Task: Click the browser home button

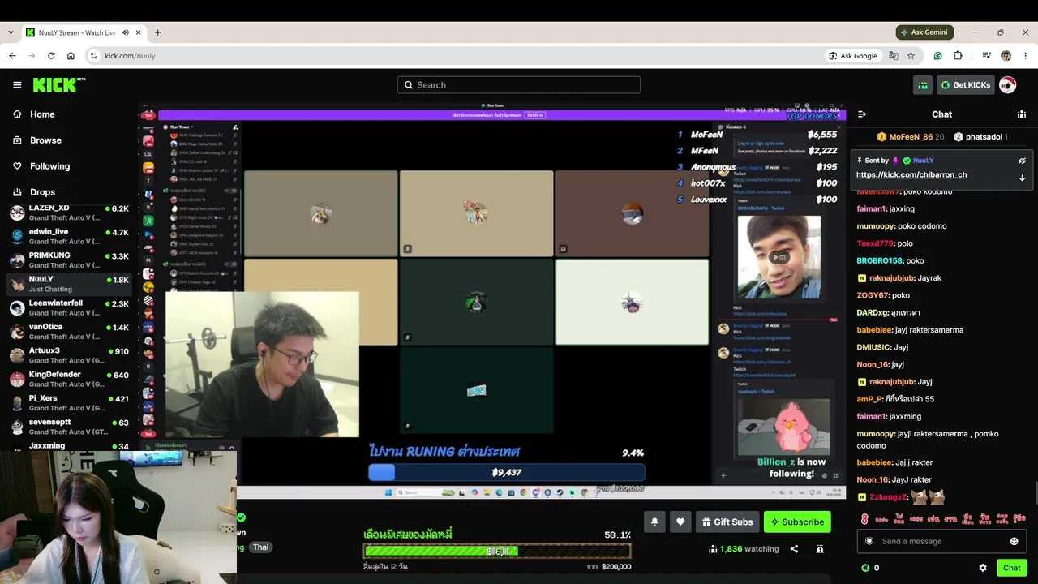Action: (x=71, y=56)
